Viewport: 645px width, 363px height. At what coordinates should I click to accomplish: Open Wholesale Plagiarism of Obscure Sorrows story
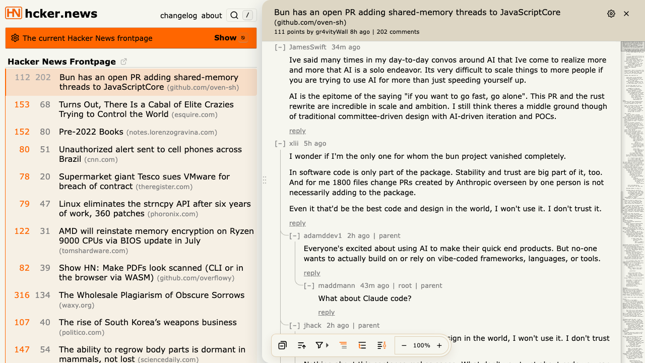[x=152, y=295]
